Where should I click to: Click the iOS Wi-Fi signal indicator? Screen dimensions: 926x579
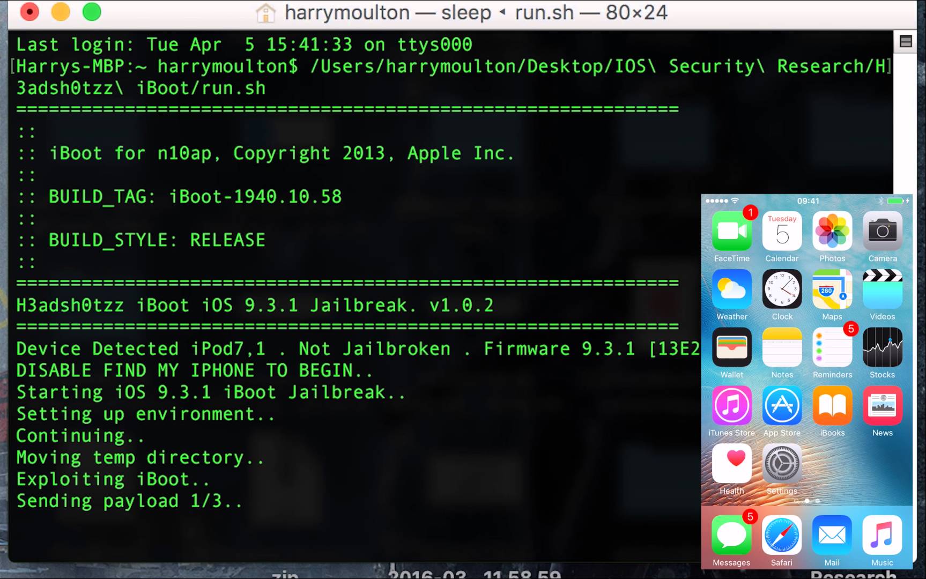[x=735, y=201]
